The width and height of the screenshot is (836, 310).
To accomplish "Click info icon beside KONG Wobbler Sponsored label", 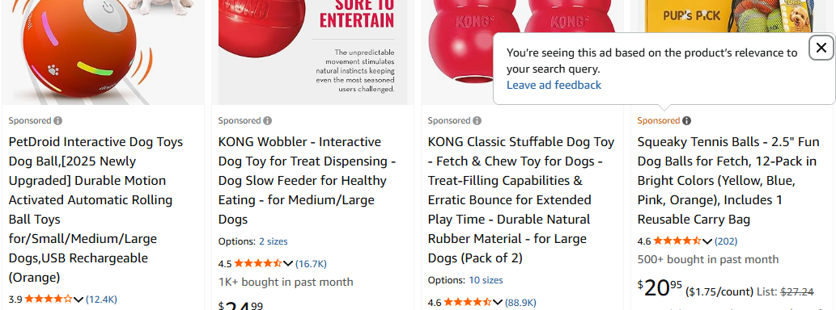I will [x=267, y=121].
